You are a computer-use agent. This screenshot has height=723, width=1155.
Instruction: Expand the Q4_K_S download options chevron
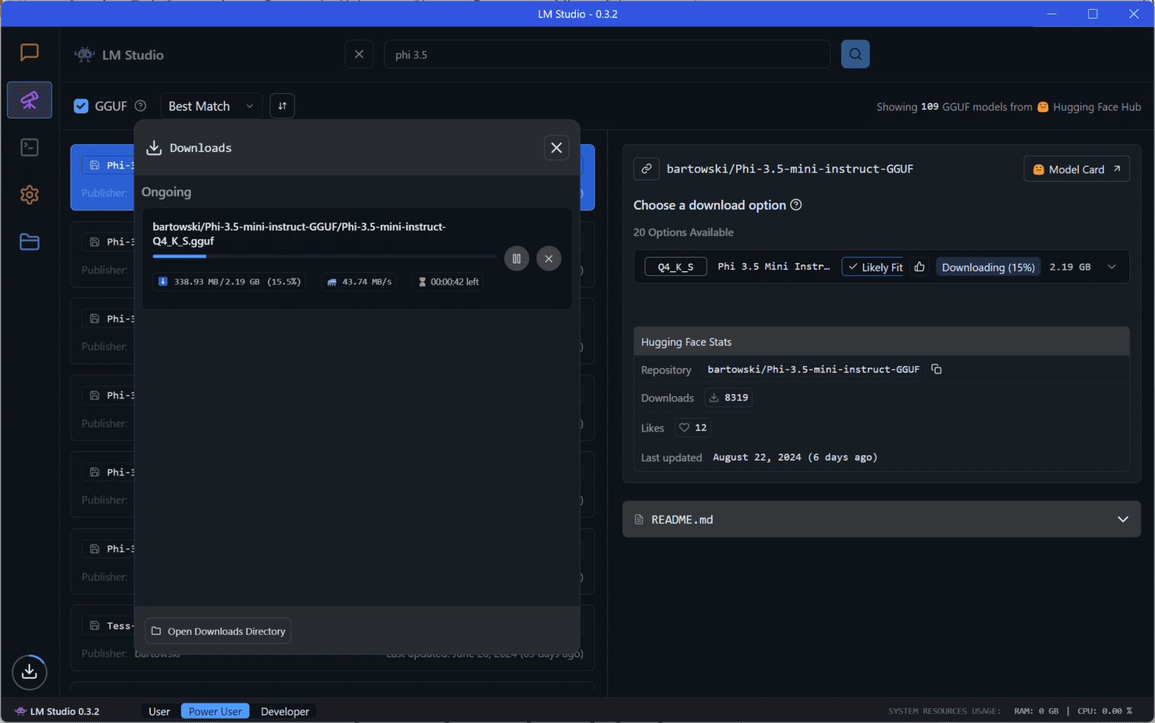1111,266
